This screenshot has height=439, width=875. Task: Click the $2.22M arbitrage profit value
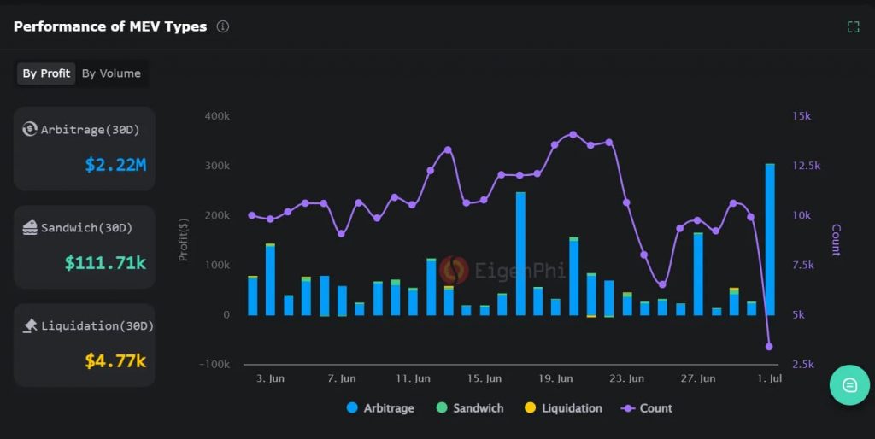(115, 165)
